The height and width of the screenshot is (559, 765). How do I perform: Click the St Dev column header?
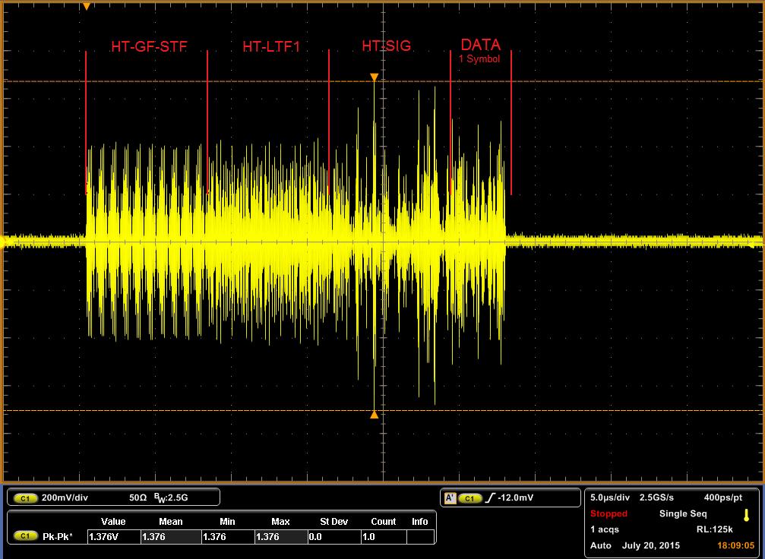pos(334,522)
